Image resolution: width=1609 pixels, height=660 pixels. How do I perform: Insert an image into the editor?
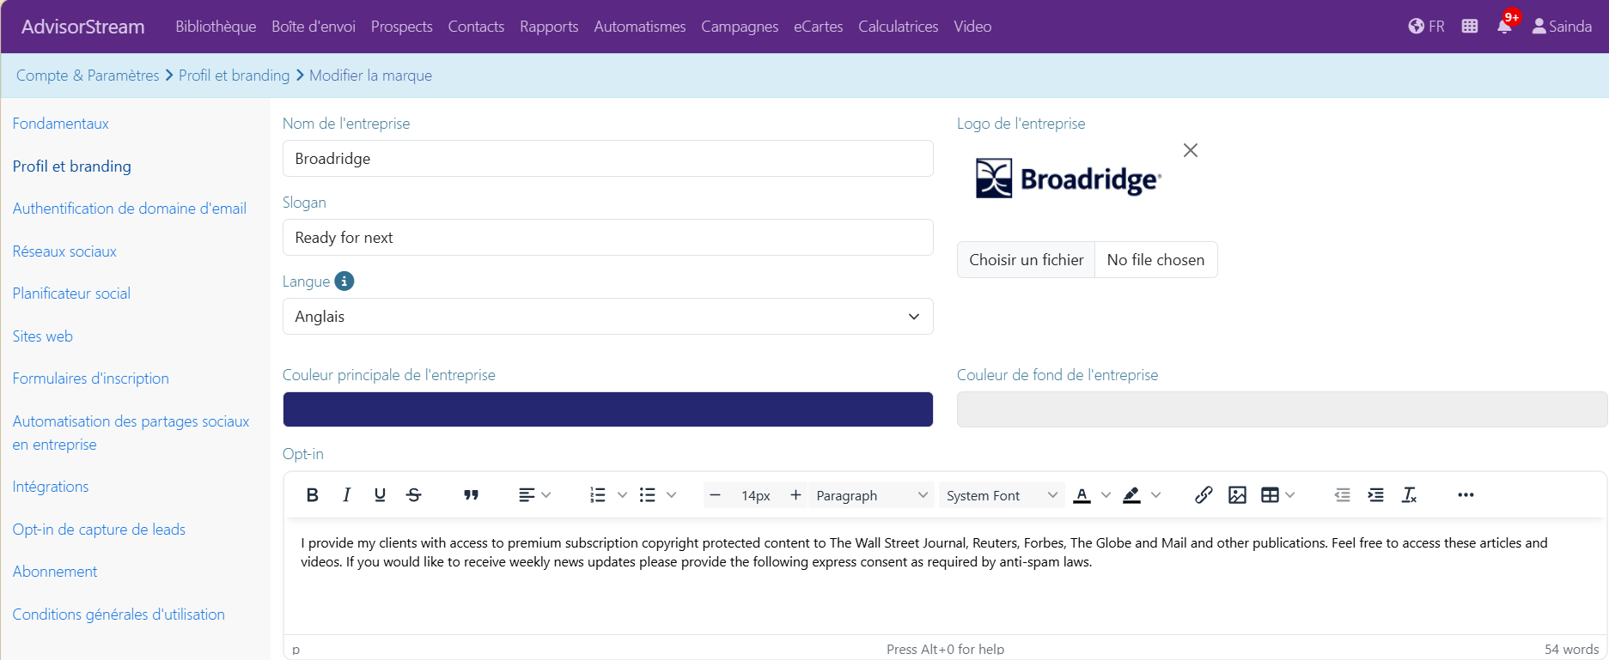pos(1237,495)
